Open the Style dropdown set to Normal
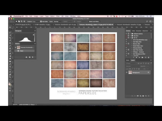Screen dimensions: 162x121 tap(58, 22)
